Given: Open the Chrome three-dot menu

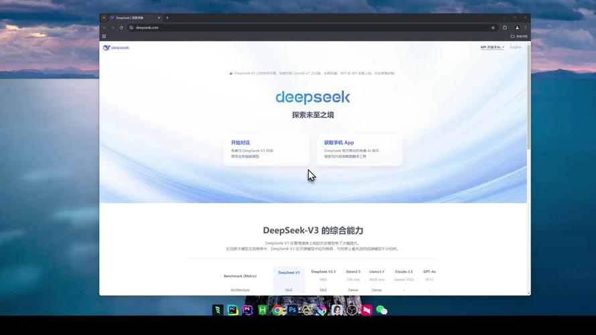Looking at the screenshot, I should point(526,27).
